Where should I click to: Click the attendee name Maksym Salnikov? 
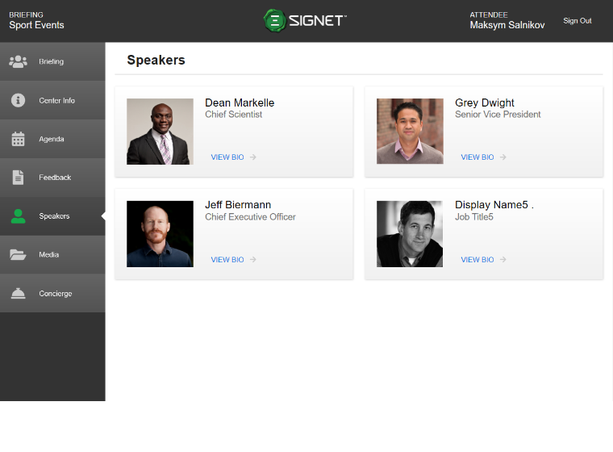507,26
